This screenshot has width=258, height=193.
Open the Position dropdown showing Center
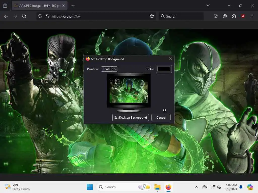(x=109, y=69)
